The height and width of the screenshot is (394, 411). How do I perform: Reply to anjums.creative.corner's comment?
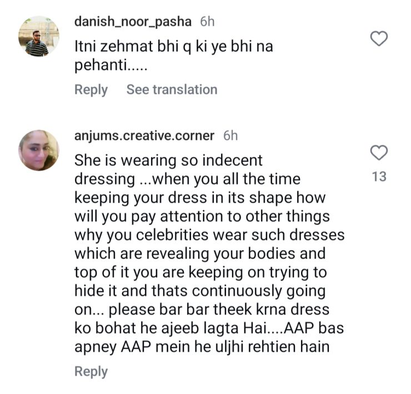click(x=91, y=371)
